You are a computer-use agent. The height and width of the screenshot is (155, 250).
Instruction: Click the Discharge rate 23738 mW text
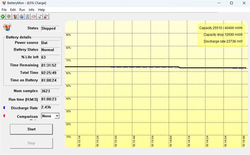pyautogui.click(x=223, y=41)
